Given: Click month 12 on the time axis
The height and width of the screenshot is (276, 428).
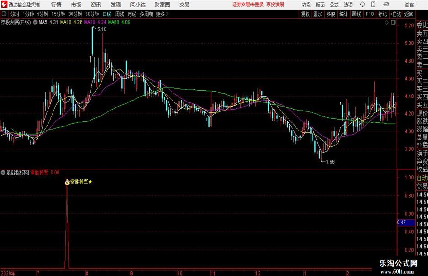Looking at the screenshot, I should coord(258,273).
